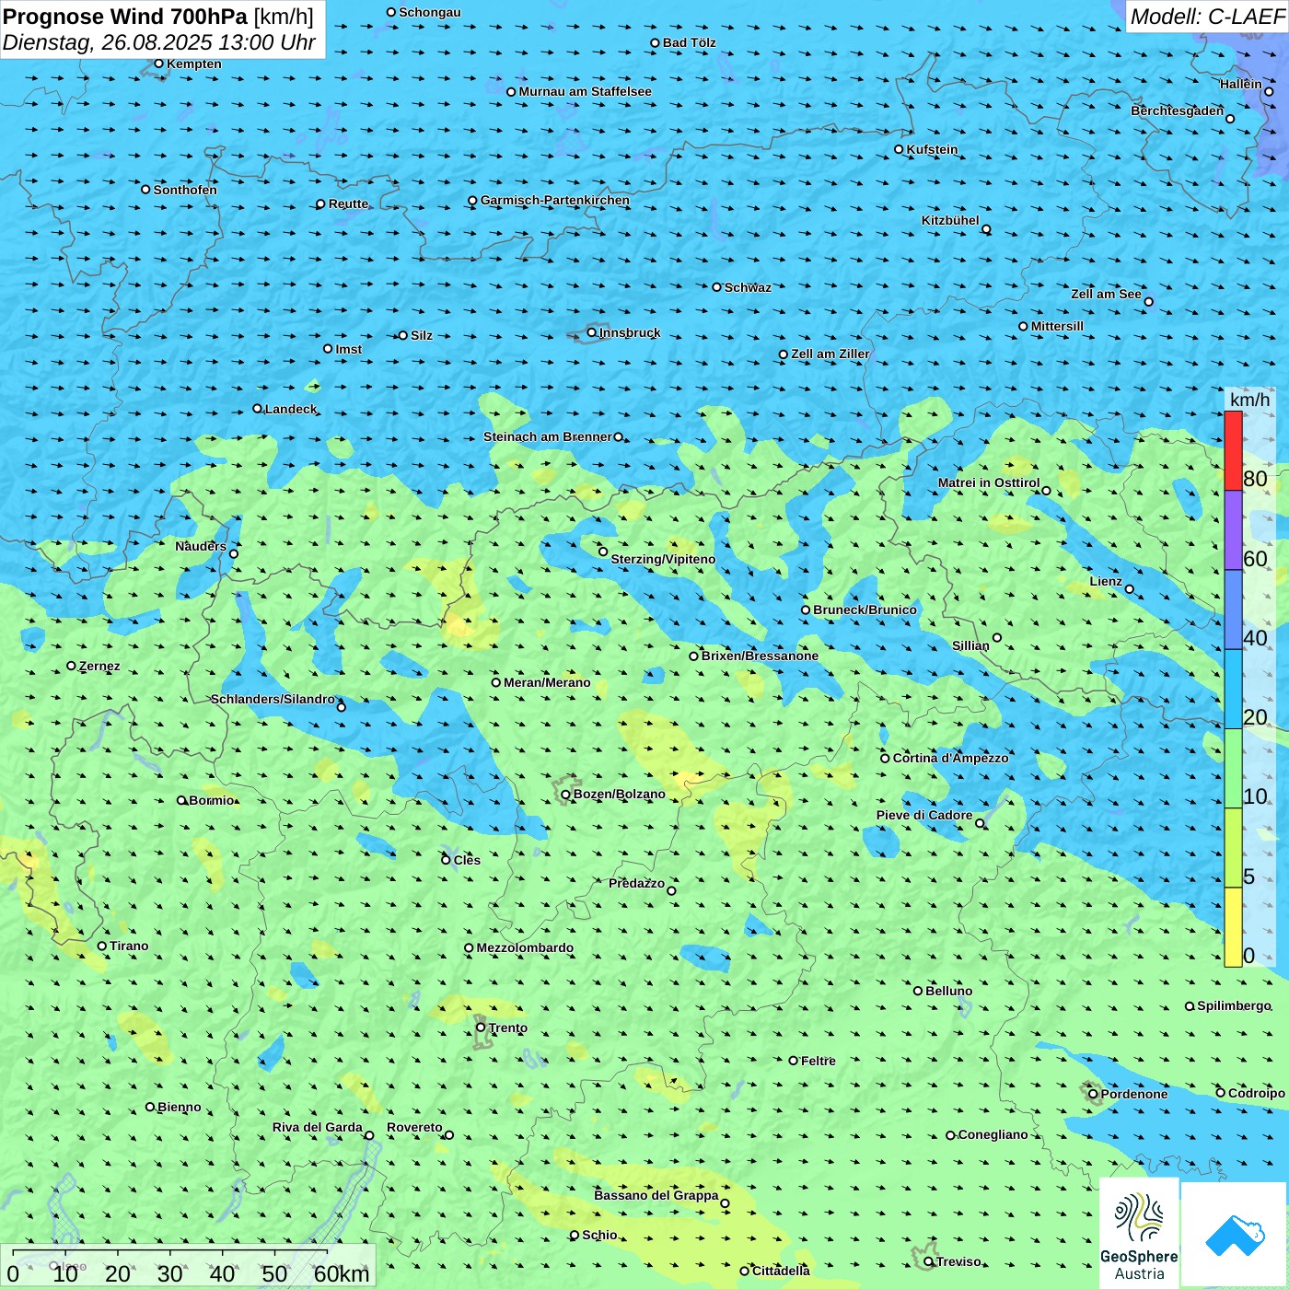Click the Tirano city label
Image resolution: width=1289 pixels, height=1289 pixels.
129,946
